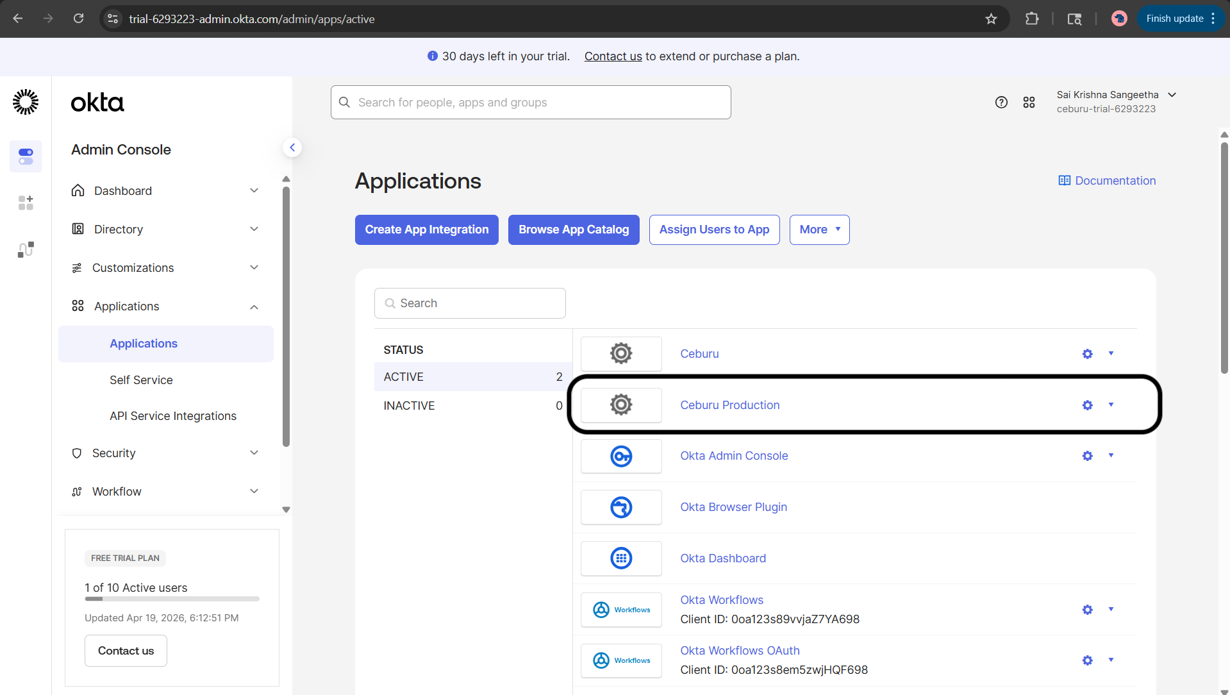The image size is (1230, 695).
Task: Open the Ceburu Production row dropdown arrow
Action: coord(1111,405)
